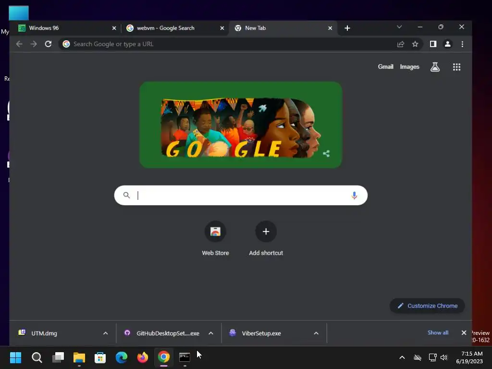Open File Explorer from taskbar
492x369 pixels.
[x=79, y=357]
